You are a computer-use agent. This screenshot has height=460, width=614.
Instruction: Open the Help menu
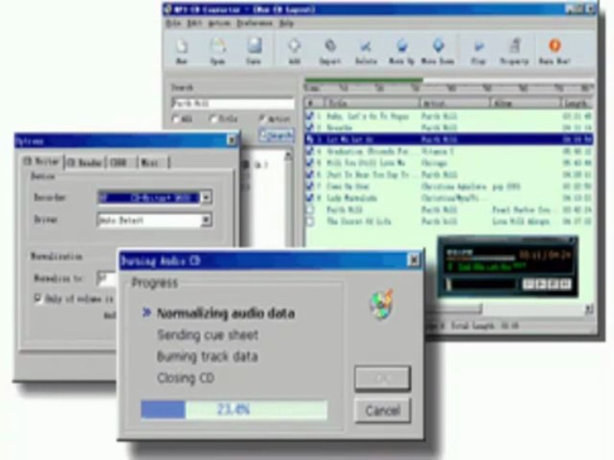[x=287, y=24]
